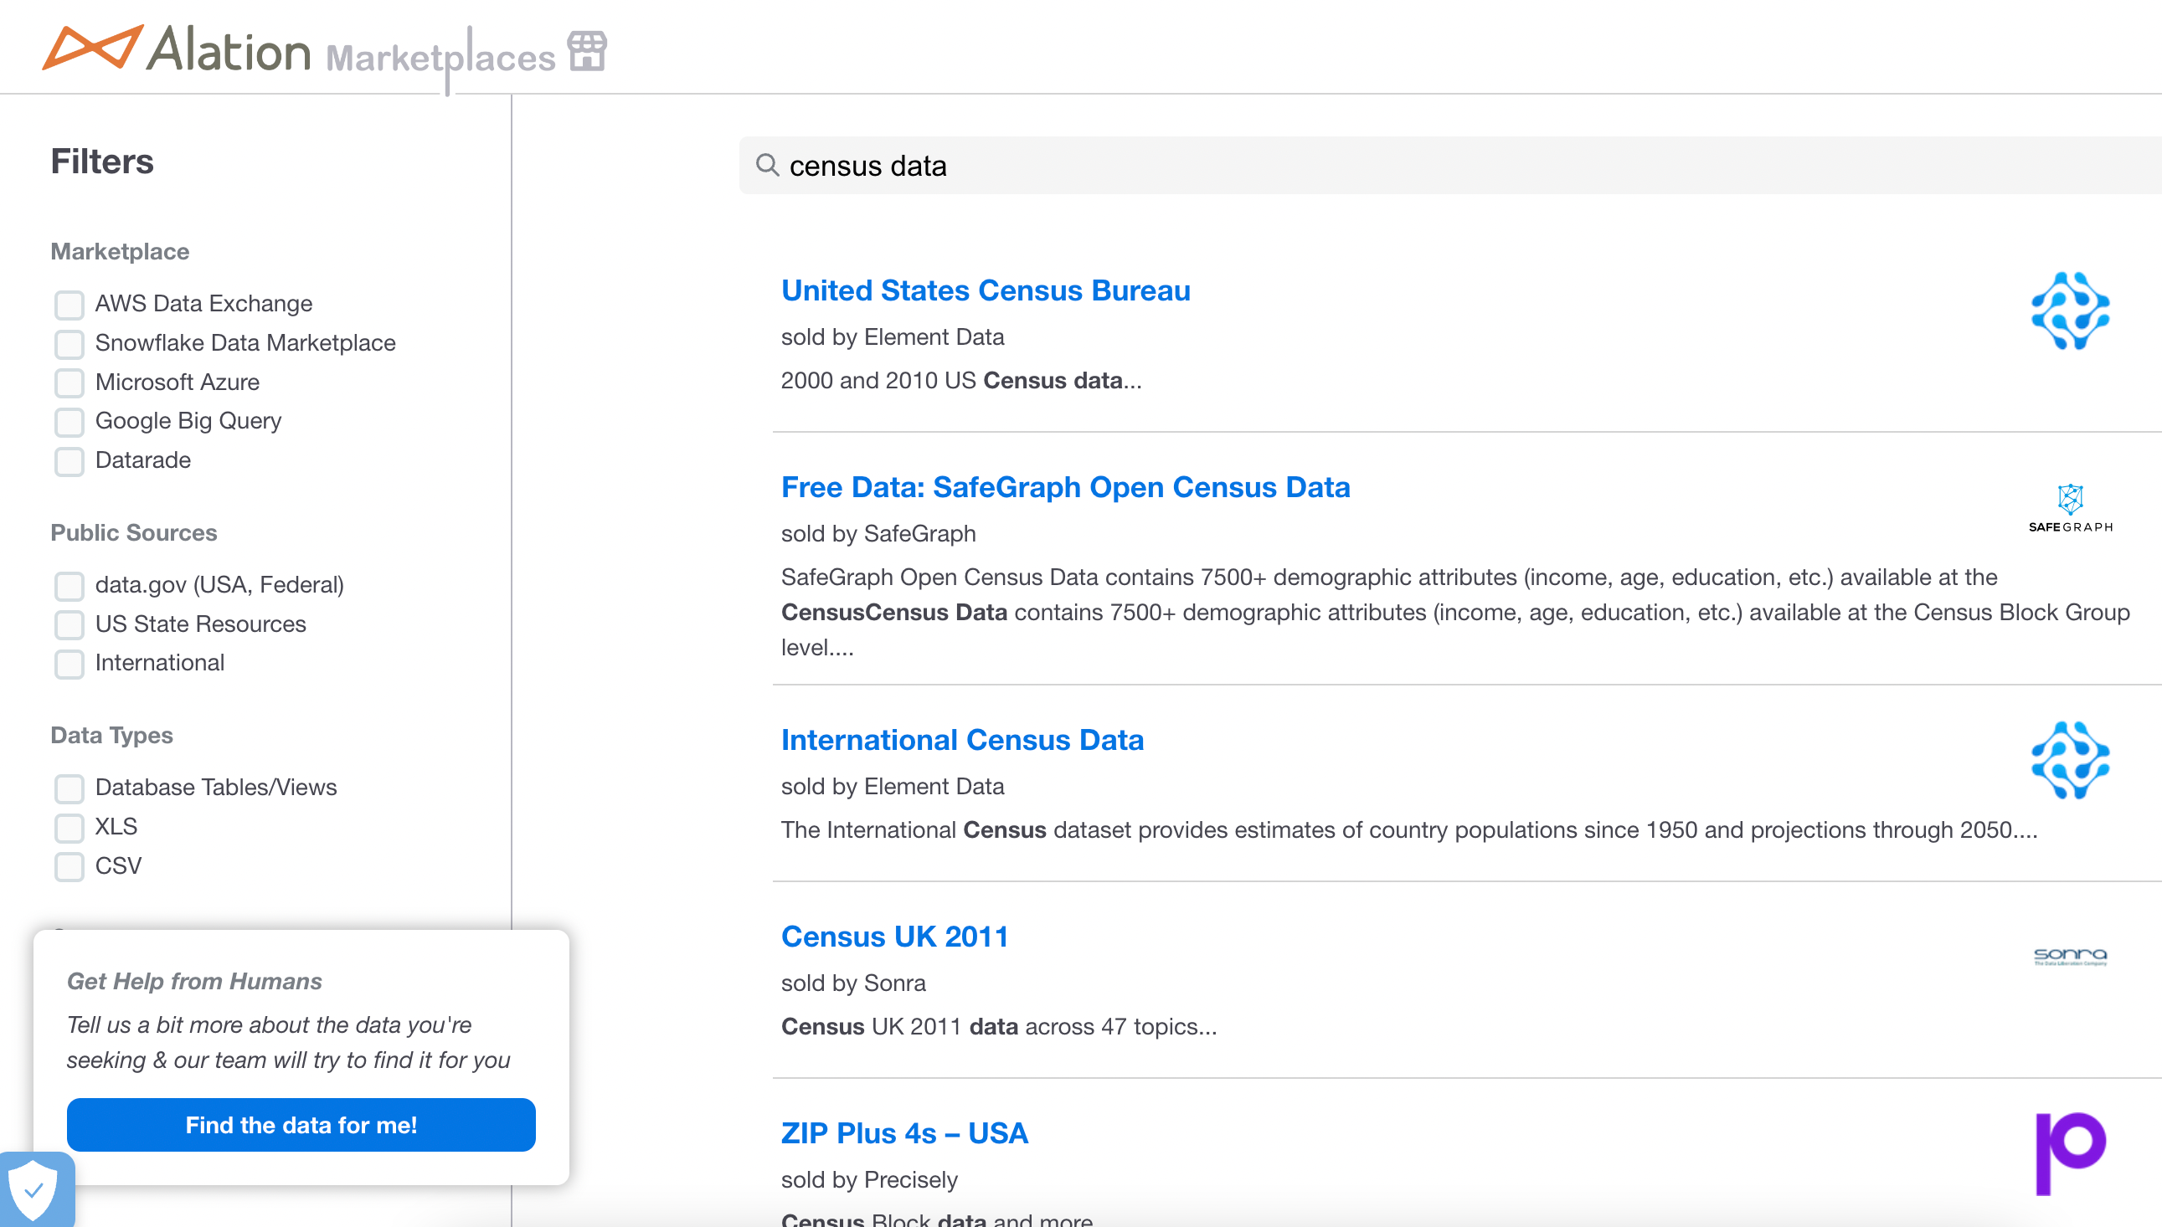Open the Census UK 2011 listing
The width and height of the screenshot is (2162, 1227).
(x=894, y=937)
